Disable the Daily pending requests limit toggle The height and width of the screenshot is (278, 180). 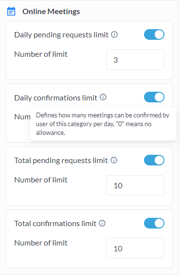154,34
